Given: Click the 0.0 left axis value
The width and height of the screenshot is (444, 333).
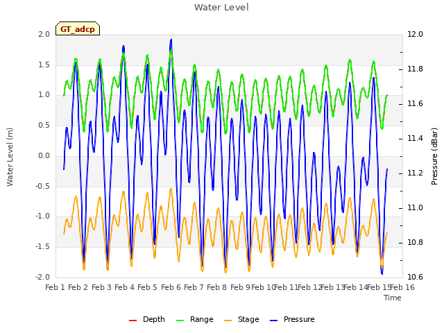Looking at the screenshot, I should click(x=44, y=155).
